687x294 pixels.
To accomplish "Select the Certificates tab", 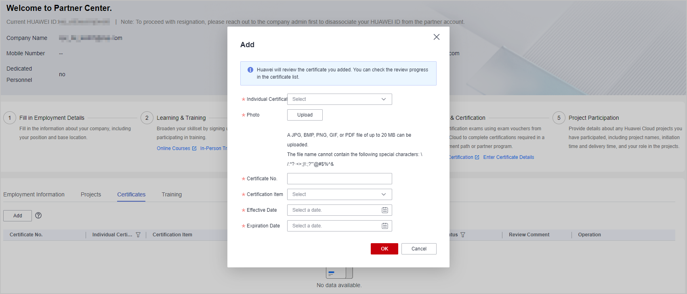I will pyautogui.click(x=131, y=194).
